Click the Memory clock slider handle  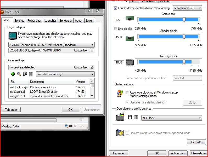(x=184, y=62)
